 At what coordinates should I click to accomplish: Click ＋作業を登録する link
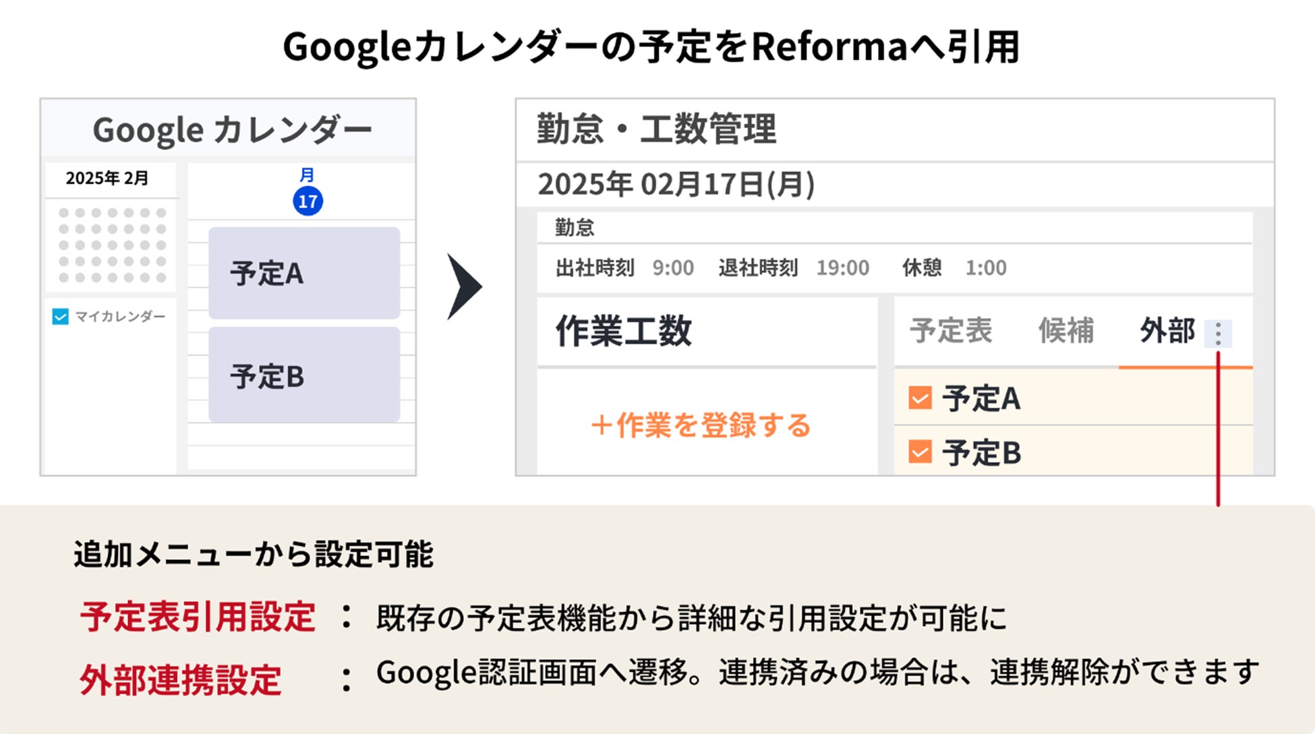[x=701, y=425]
